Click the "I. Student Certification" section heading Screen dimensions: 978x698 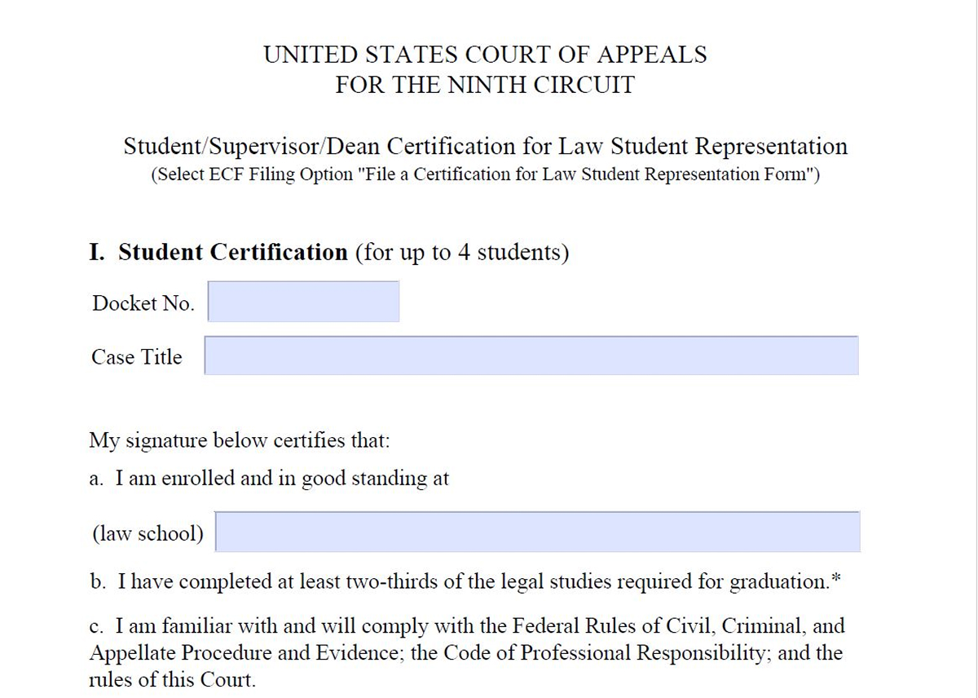tap(218, 252)
